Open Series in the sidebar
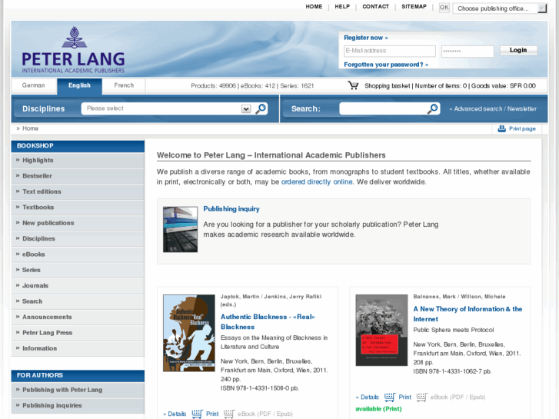The image size is (559, 419). pos(78,271)
